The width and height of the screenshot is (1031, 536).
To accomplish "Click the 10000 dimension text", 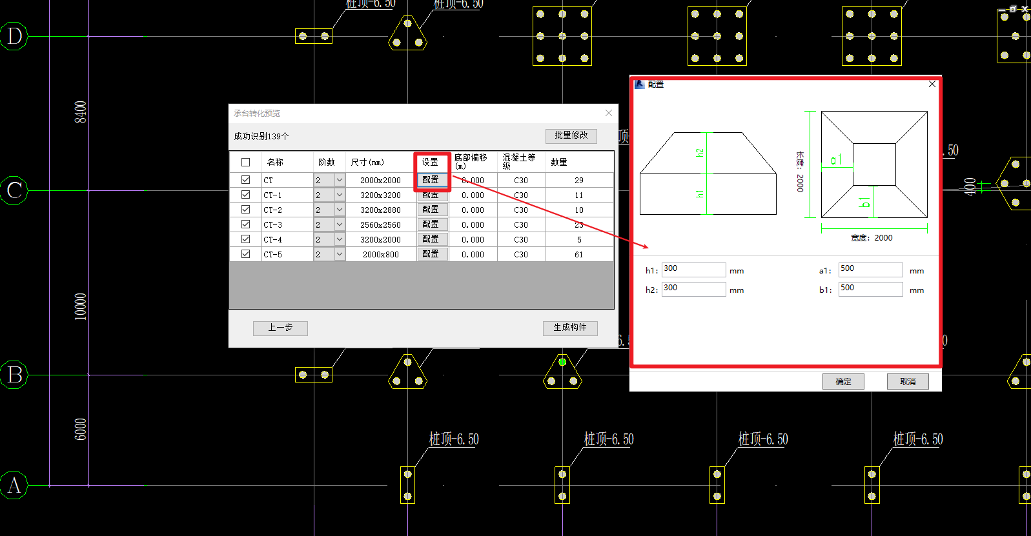I will coord(80,306).
